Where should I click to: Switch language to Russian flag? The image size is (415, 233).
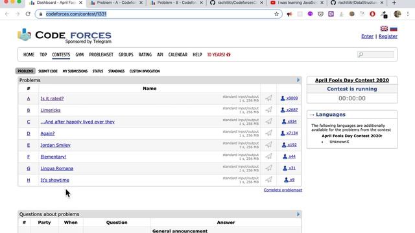tap(394, 28)
